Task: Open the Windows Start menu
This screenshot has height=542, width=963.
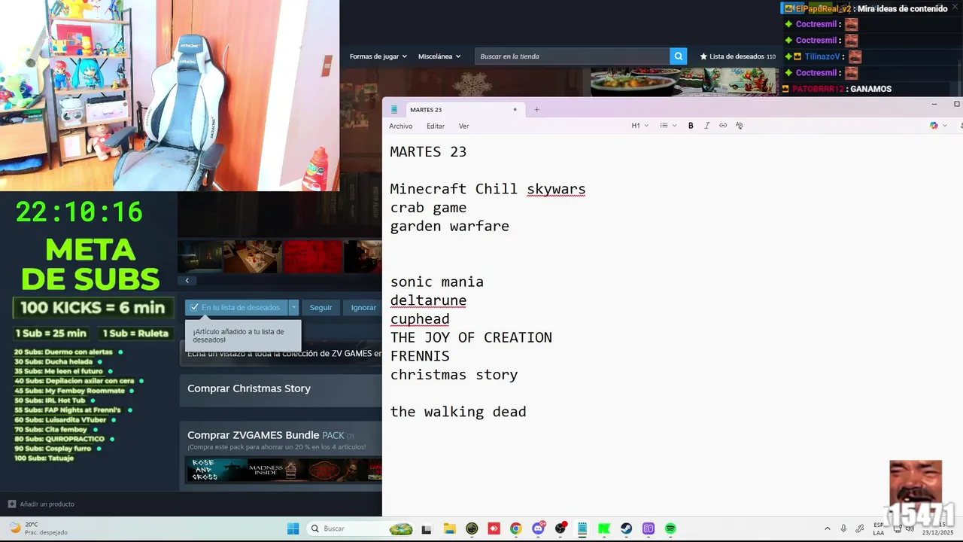Action: [x=293, y=528]
